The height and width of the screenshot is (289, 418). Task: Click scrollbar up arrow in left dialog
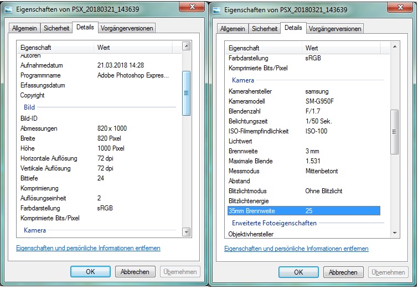[186, 47]
